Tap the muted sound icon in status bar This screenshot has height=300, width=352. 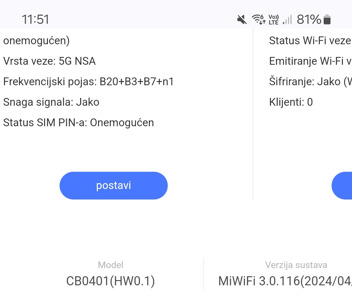[x=242, y=20]
